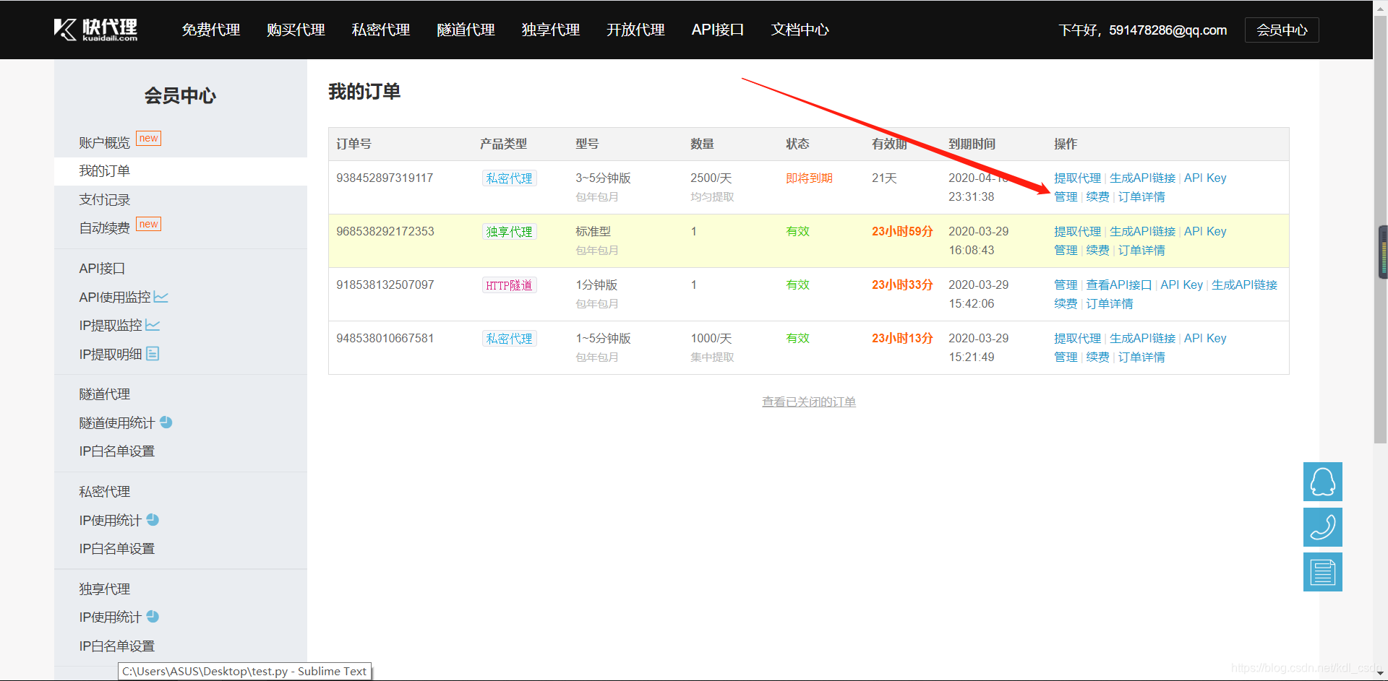Open 自动续费 in sidebar

[104, 228]
